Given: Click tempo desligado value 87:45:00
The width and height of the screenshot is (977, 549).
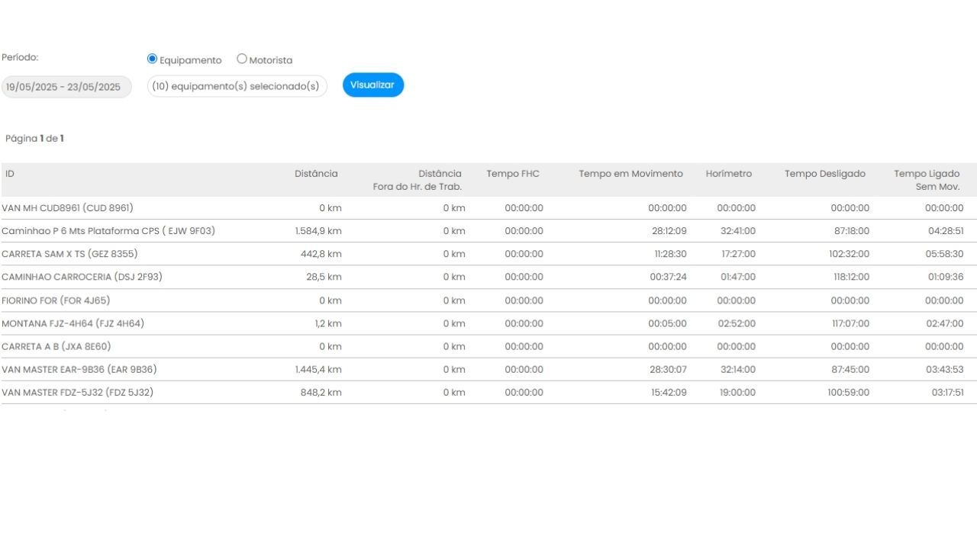Looking at the screenshot, I should tap(852, 369).
